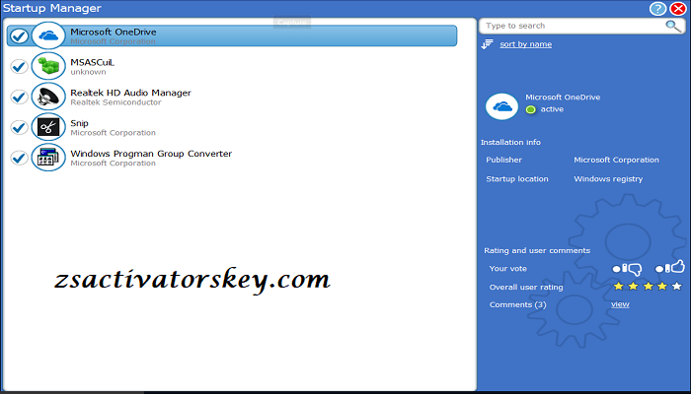Open the comments view link
691x394 pixels.
(x=620, y=304)
